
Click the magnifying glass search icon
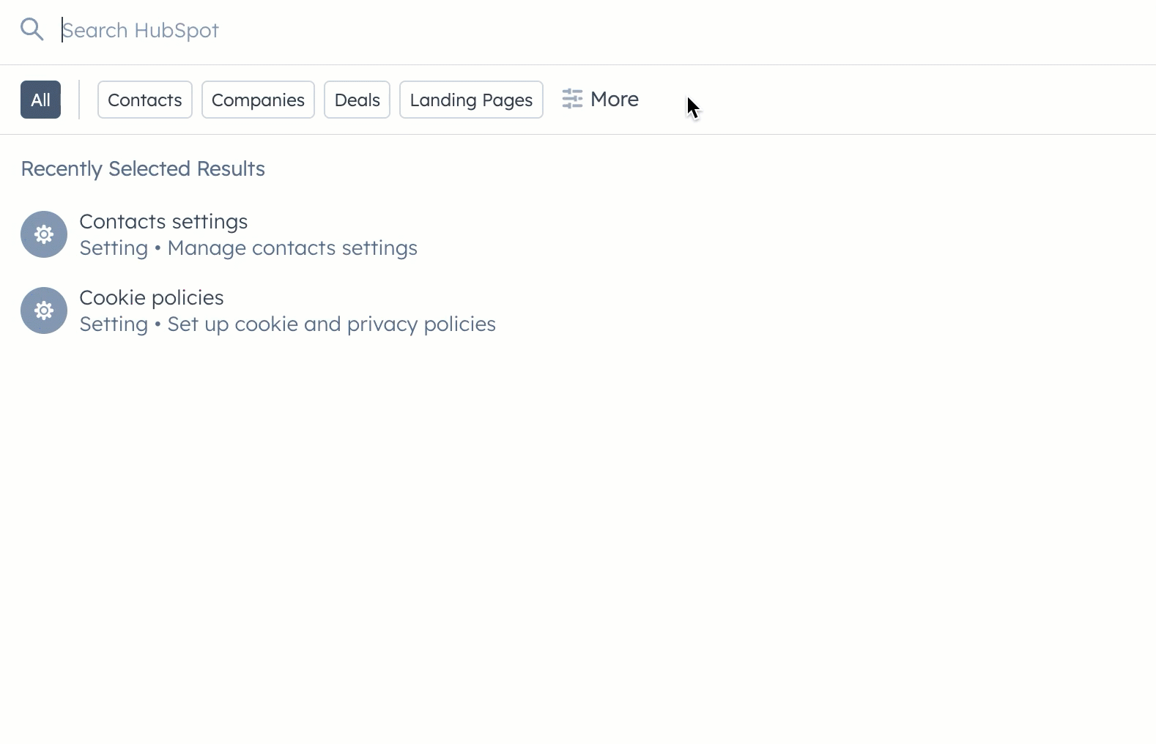click(x=32, y=30)
